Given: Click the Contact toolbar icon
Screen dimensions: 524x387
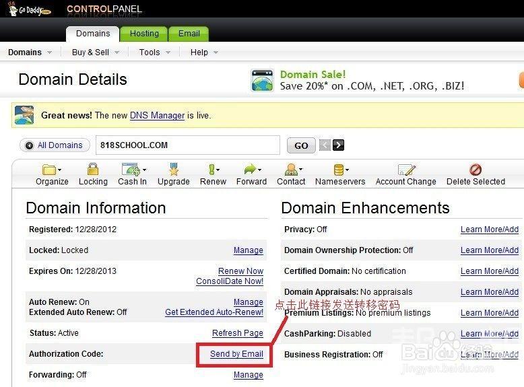Looking at the screenshot, I should [x=291, y=170].
